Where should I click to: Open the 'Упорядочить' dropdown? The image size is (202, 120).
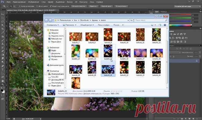point(53,25)
